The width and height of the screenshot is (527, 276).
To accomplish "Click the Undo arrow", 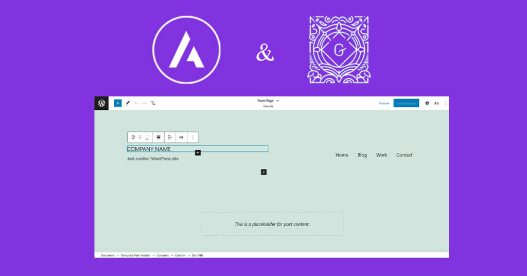I will pyautogui.click(x=136, y=103).
